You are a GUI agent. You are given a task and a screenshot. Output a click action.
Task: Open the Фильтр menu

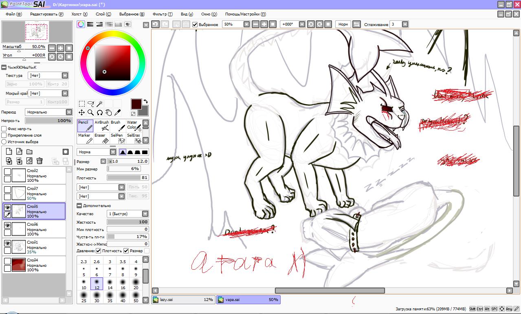163,14
